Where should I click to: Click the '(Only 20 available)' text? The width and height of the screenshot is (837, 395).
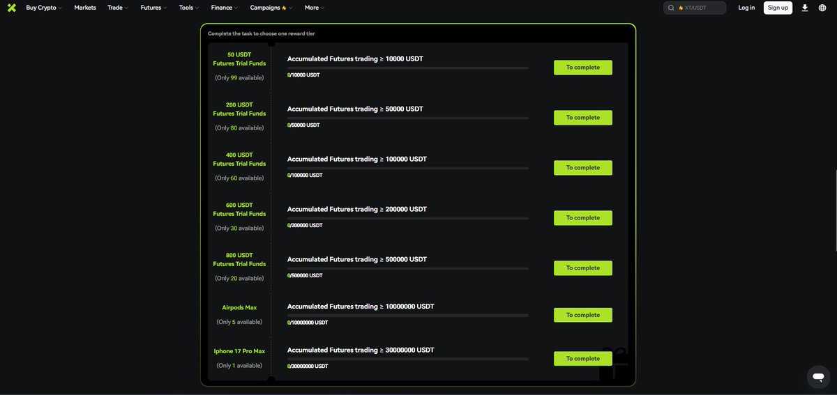coord(239,279)
